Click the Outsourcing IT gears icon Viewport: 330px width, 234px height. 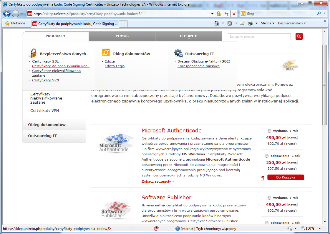tap(178, 53)
